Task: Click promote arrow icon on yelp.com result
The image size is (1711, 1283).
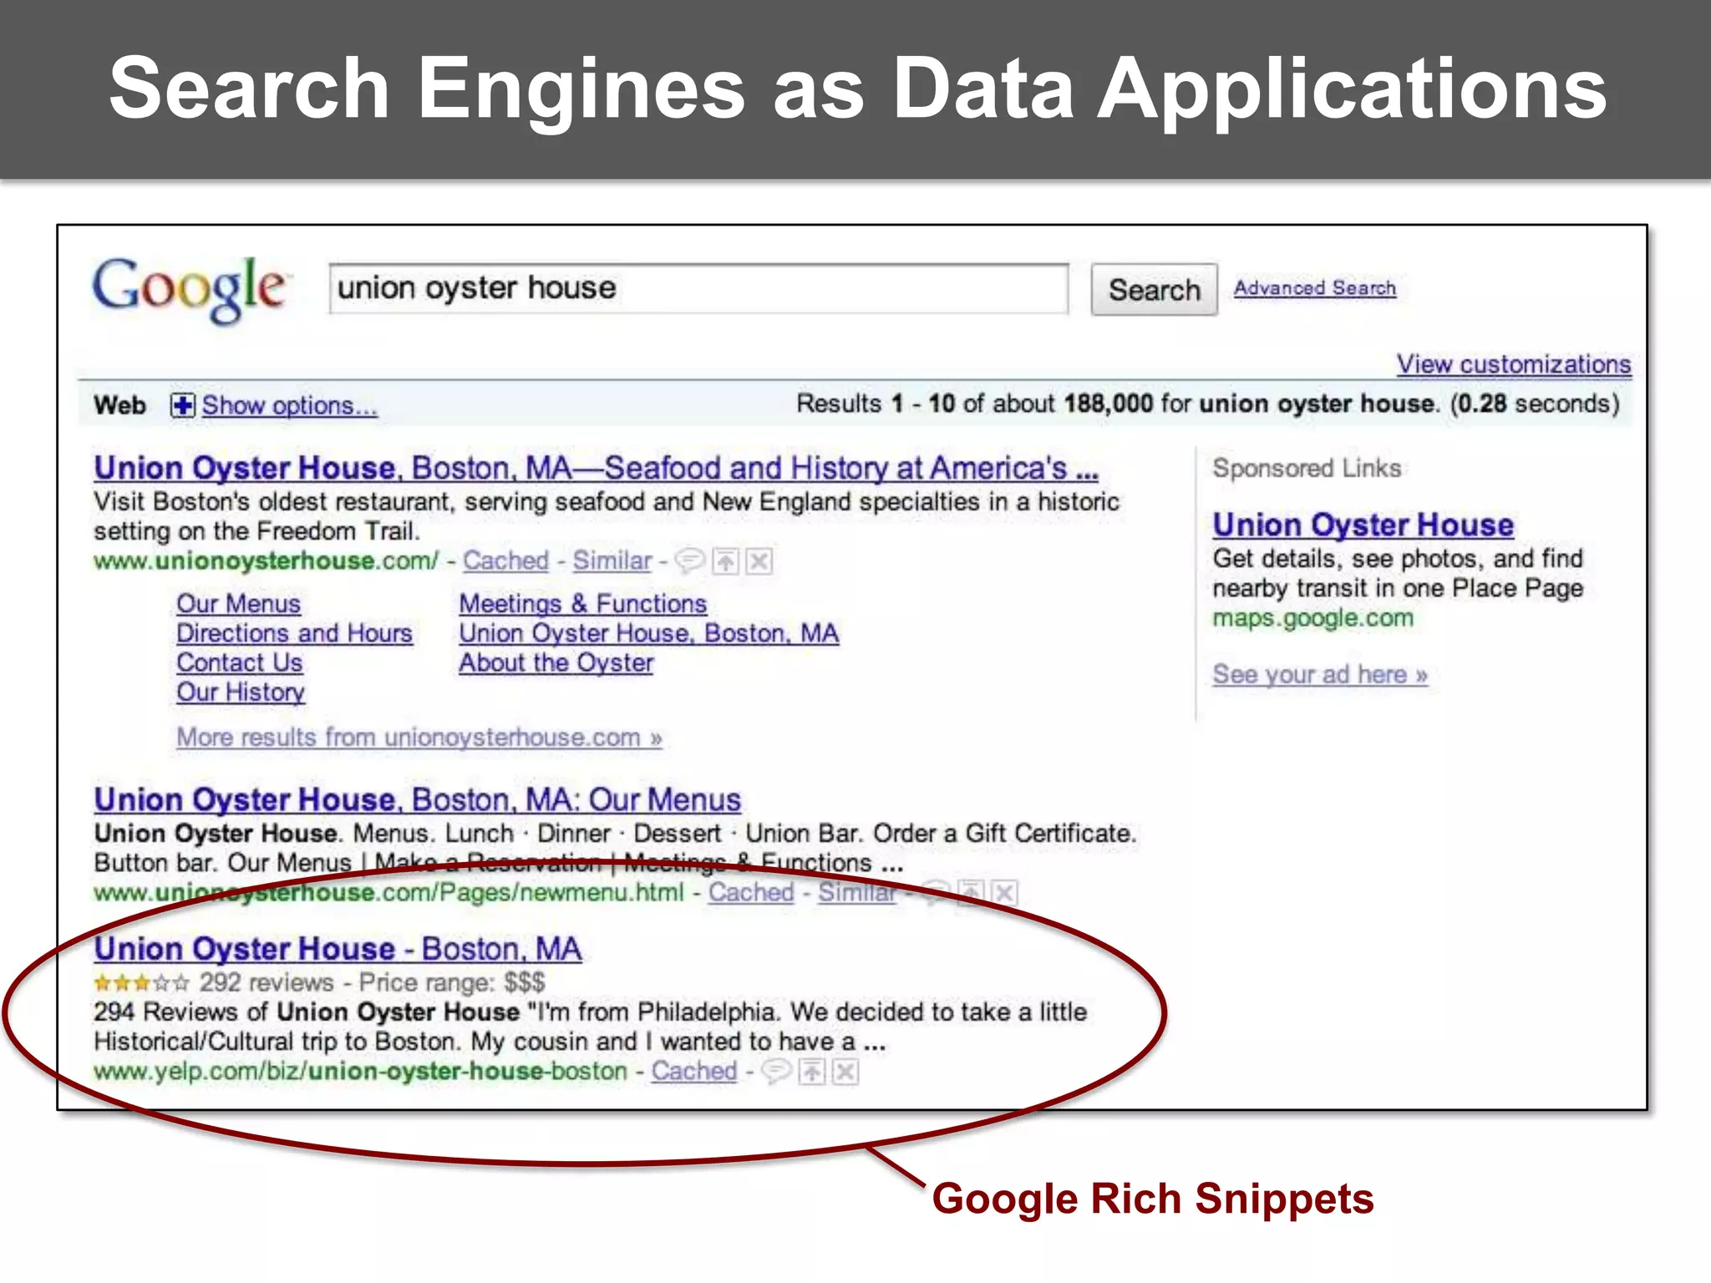Action: click(x=811, y=1072)
